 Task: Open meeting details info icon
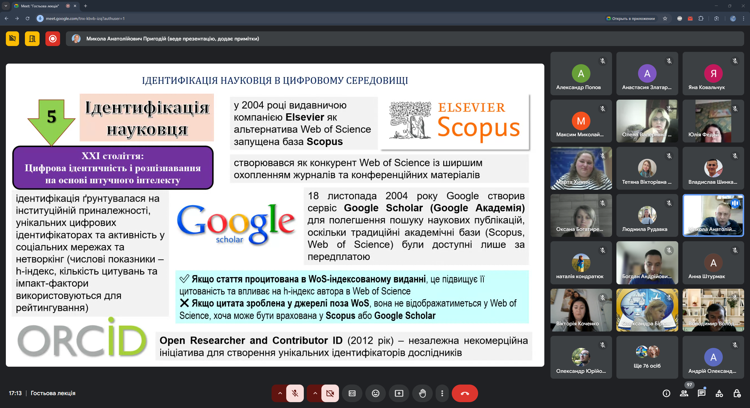click(667, 393)
